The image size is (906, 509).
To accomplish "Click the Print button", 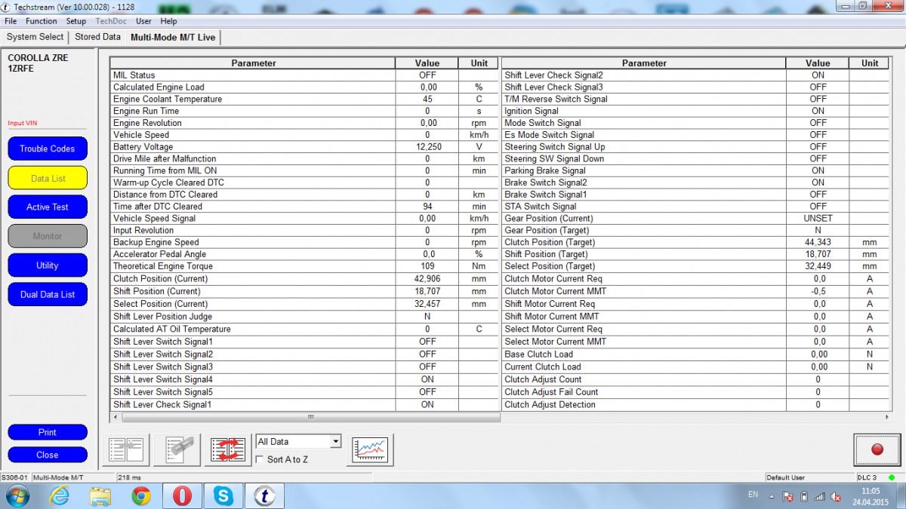I will (x=48, y=432).
